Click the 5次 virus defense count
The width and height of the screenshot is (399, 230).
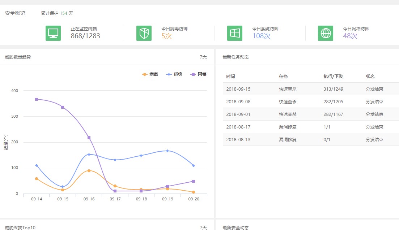(x=167, y=36)
